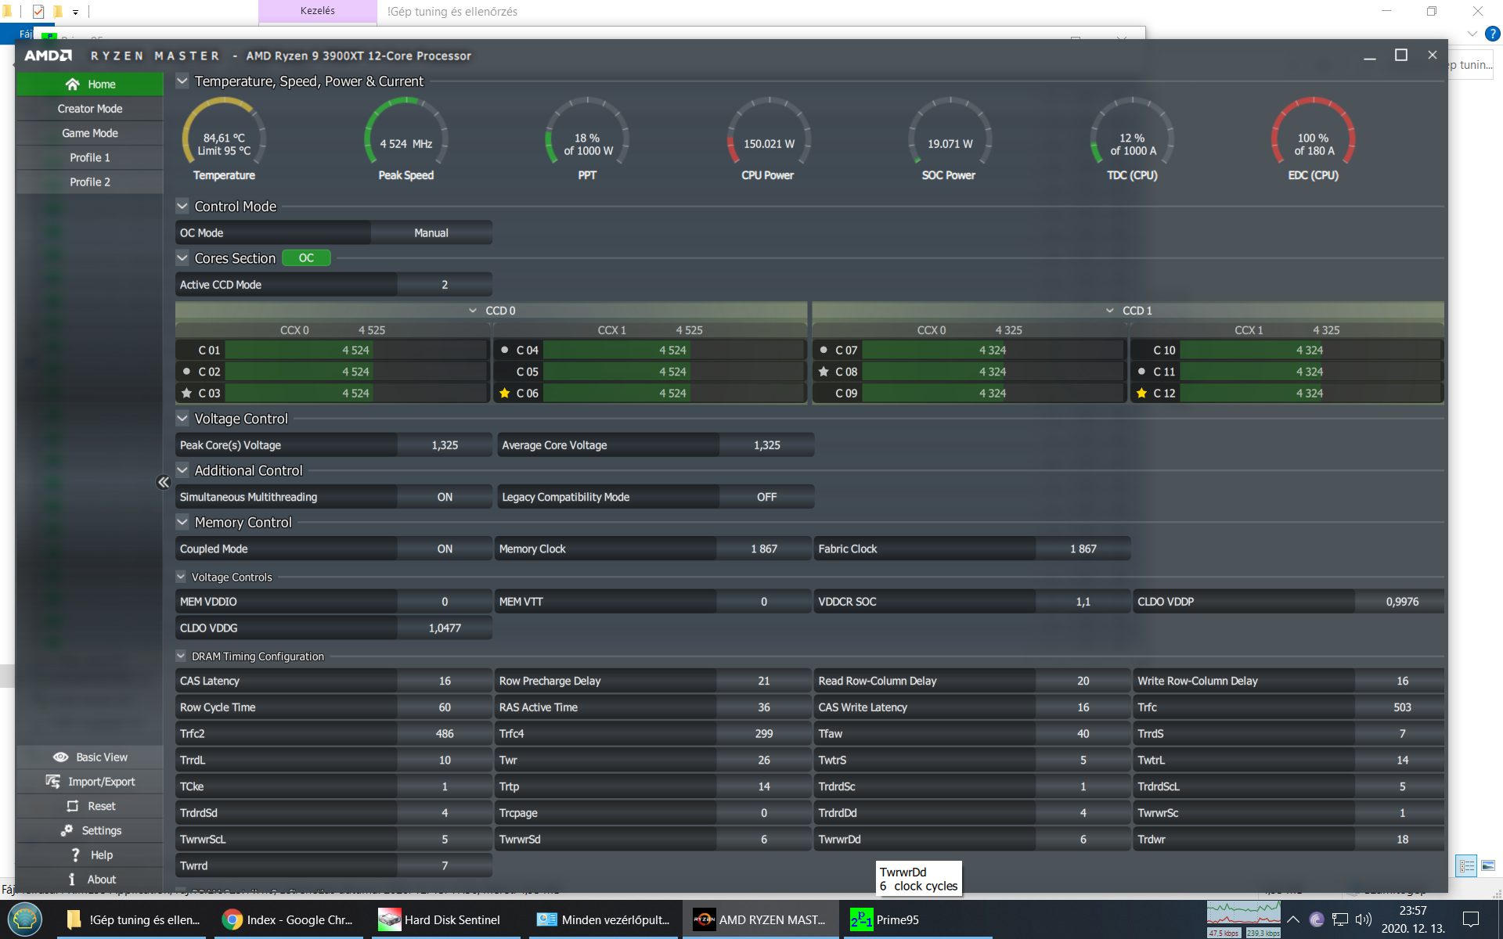The image size is (1503, 939).
Task: Toggle Coupled Mode ON value
Action: tap(445, 549)
